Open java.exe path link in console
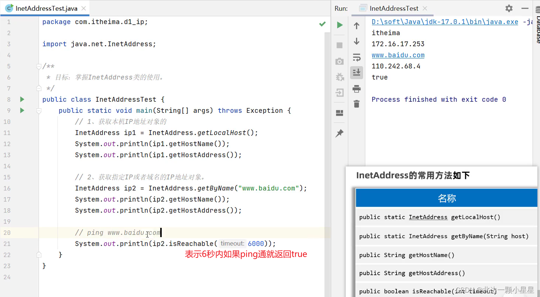540x297 pixels. (445, 22)
